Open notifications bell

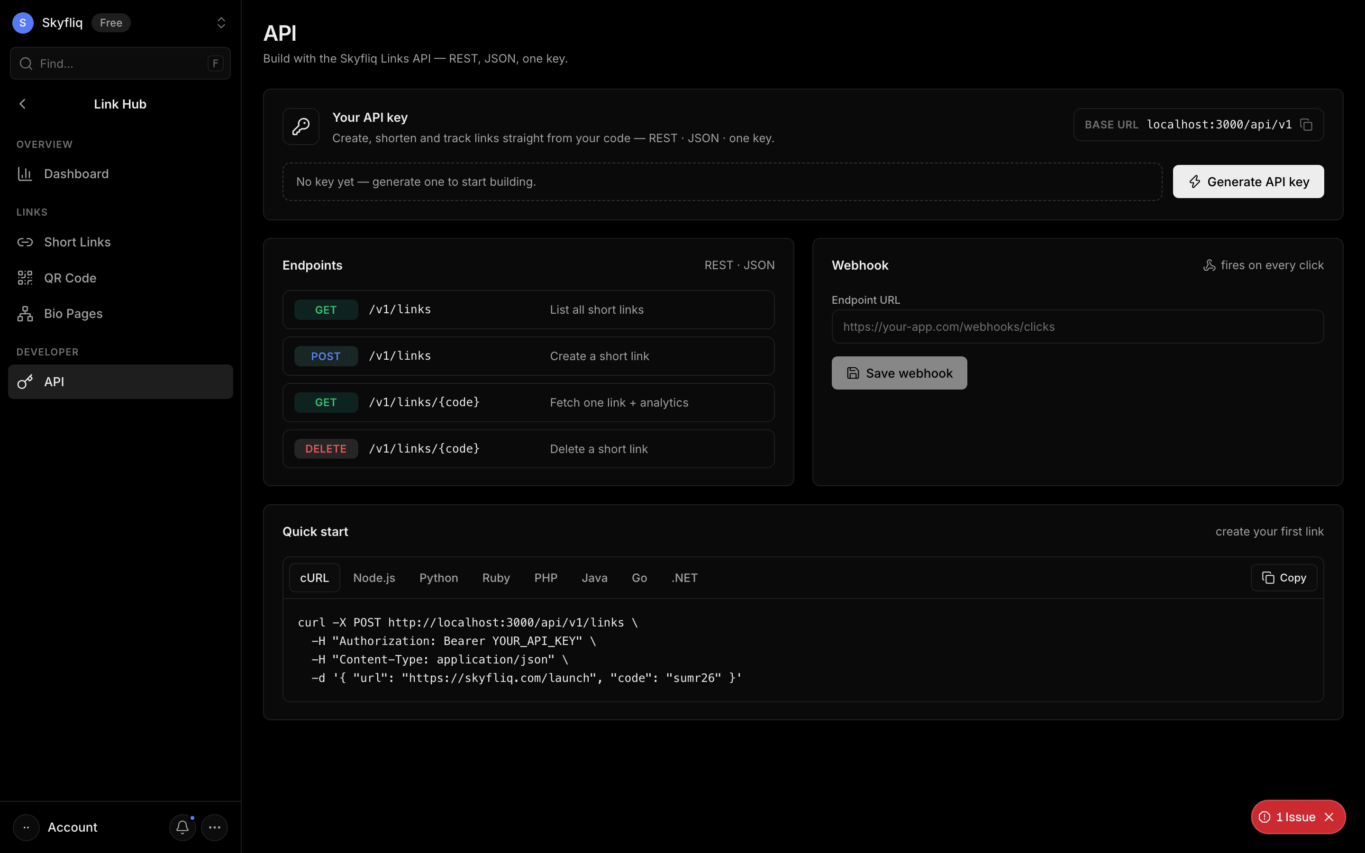pyautogui.click(x=182, y=827)
